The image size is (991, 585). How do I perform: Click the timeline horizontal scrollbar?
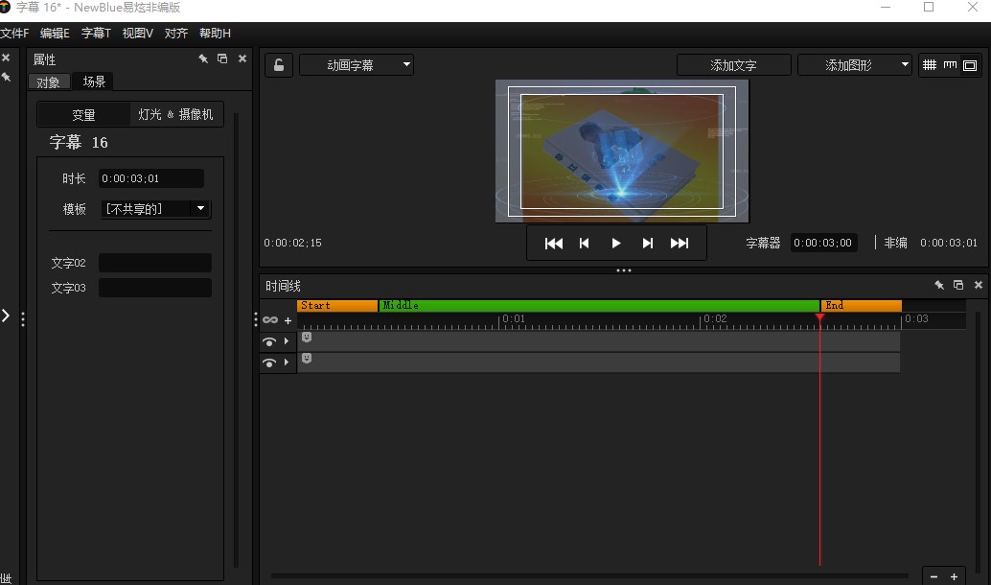click(589, 576)
